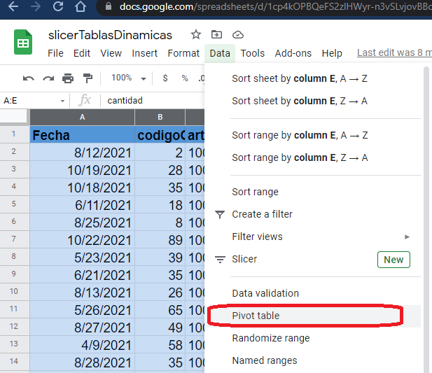Click cell with date 8/12/2021
This screenshot has width=432, height=373.
coord(82,153)
